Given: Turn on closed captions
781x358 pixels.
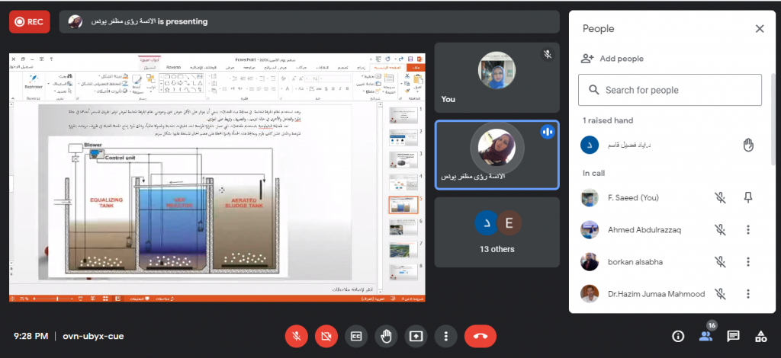Looking at the screenshot, I should pos(355,336).
